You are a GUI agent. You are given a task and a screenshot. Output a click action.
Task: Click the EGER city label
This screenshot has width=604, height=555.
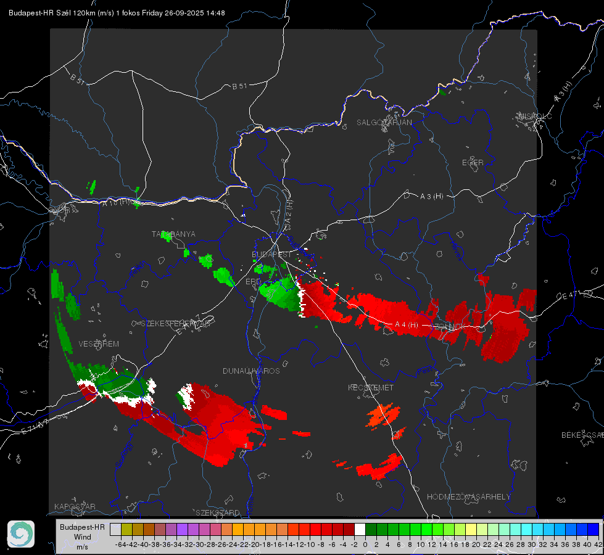coord(473,163)
